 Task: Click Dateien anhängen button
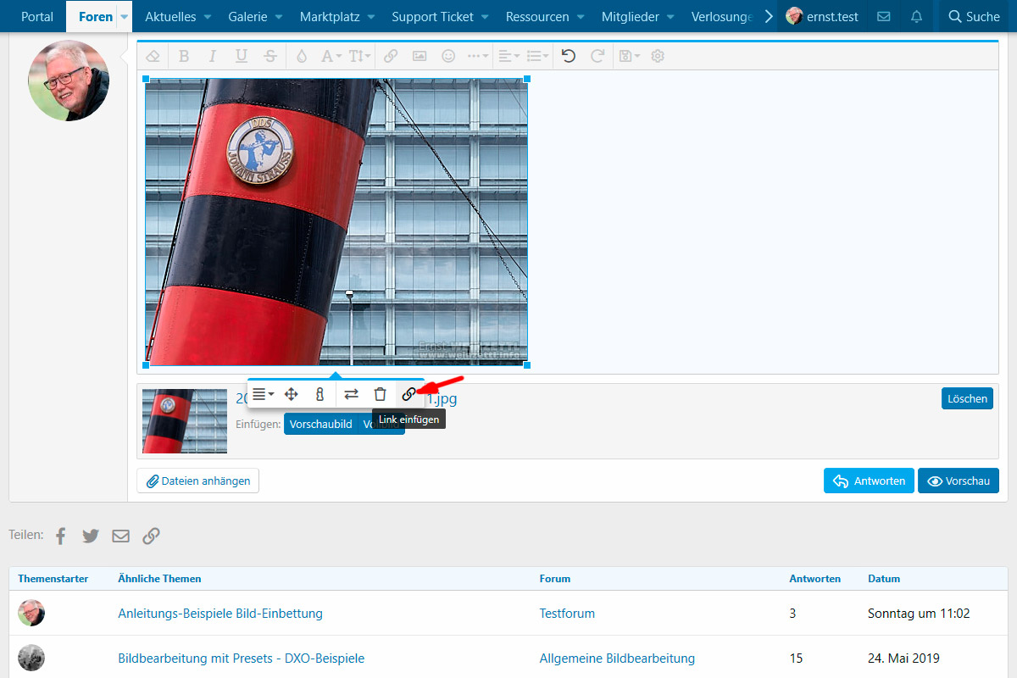coord(198,481)
